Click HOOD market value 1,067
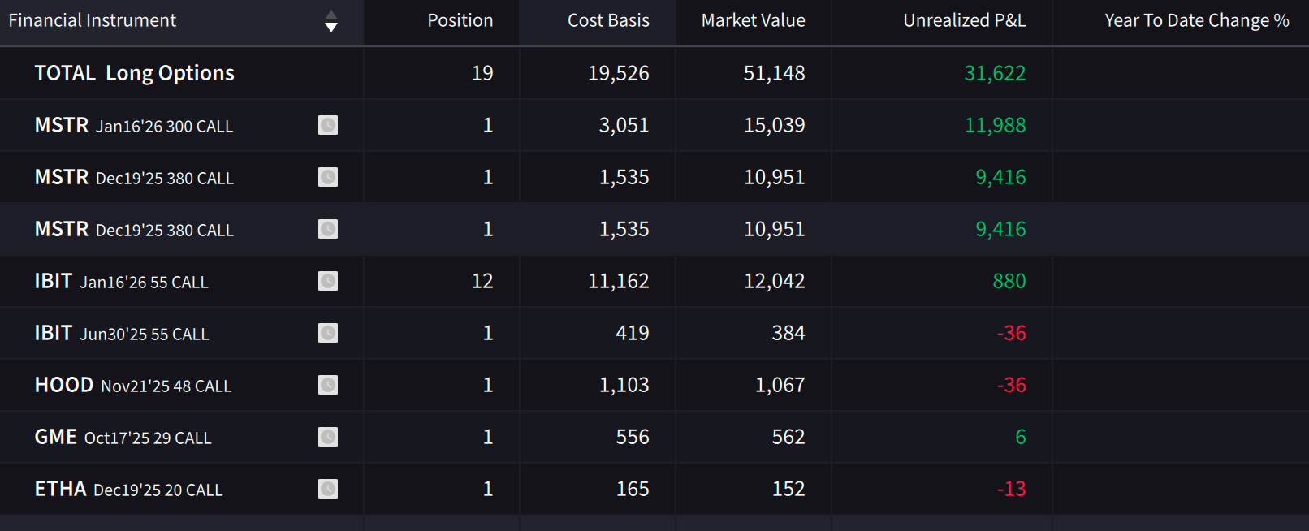The width and height of the screenshot is (1309, 531). (780, 385)
